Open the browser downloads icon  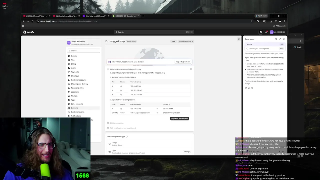click(271, 21)
